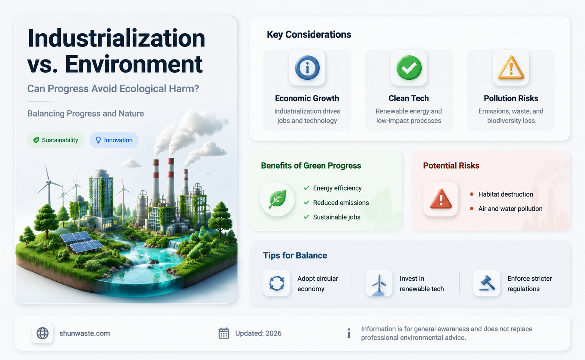
Task: Open the shunwaste.com link
Action: click(x=85, y=333)
